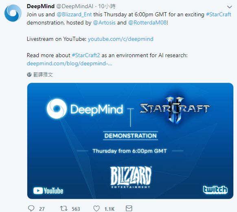Viewport: 237px width, 212px height.
Task: Open the #StarCraft2 hashtag
Action: pyautogui.click(x=86, y=56)
